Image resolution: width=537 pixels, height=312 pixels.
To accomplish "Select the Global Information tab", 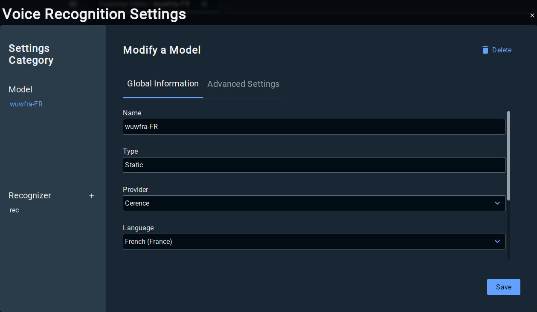I will click(x=163, y=84).
